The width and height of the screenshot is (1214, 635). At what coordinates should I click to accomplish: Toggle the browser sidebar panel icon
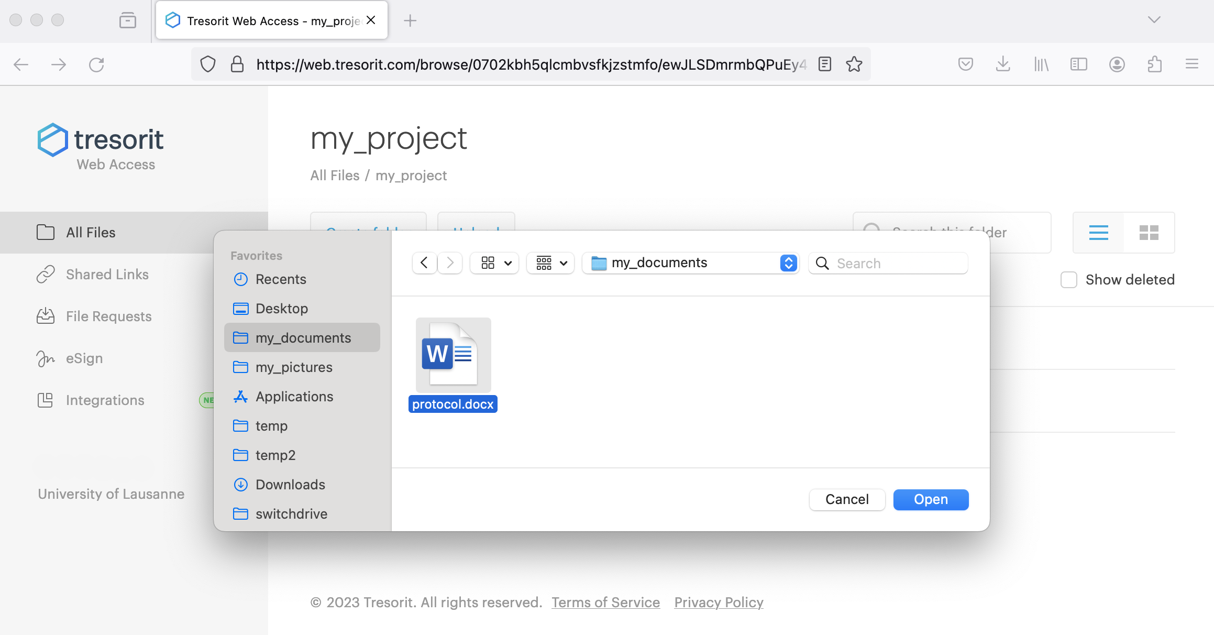tap(1078, 64)
